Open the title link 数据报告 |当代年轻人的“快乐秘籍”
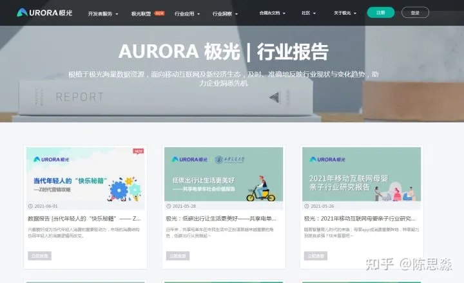Viewport: 464px width, 283px height. pos(84,219)
